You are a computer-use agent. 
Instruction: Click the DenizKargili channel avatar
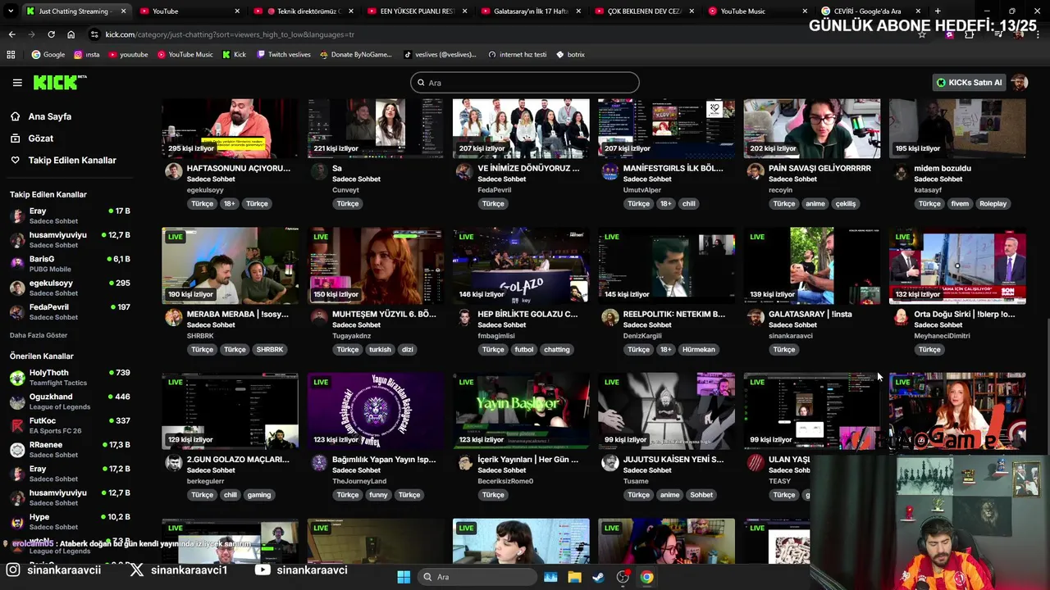tap(609, 318)
